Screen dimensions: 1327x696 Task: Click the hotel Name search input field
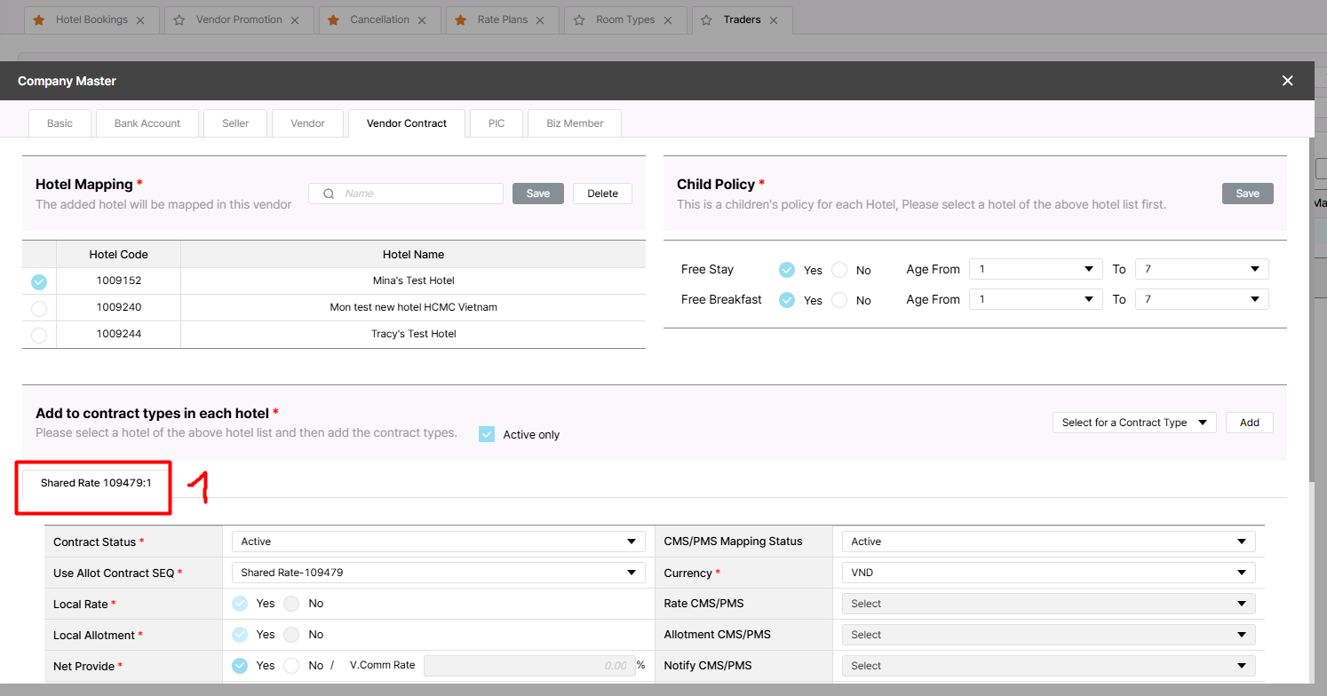tap(417, 194)
